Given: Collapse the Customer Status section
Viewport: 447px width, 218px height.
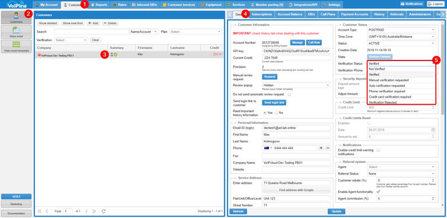Looking at the screenshot, I should click(340, 25).
